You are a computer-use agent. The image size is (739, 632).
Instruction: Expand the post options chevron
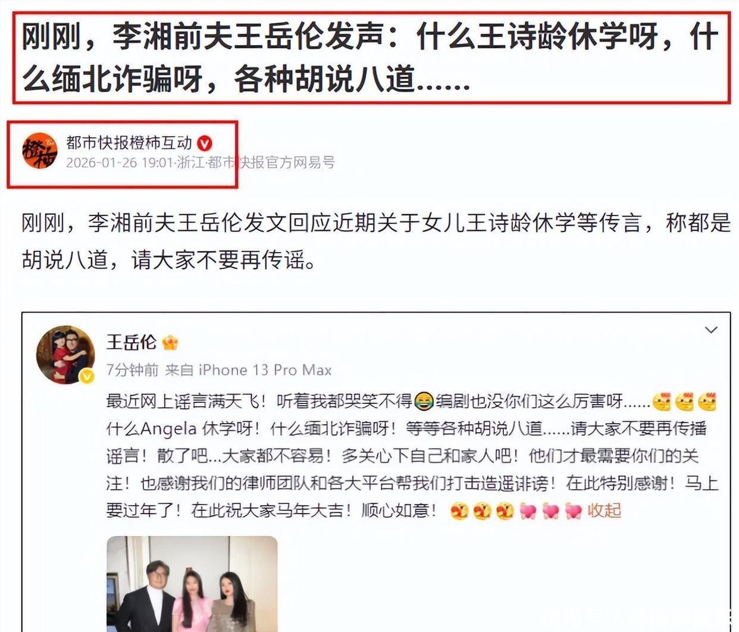[x=711, y=330]
